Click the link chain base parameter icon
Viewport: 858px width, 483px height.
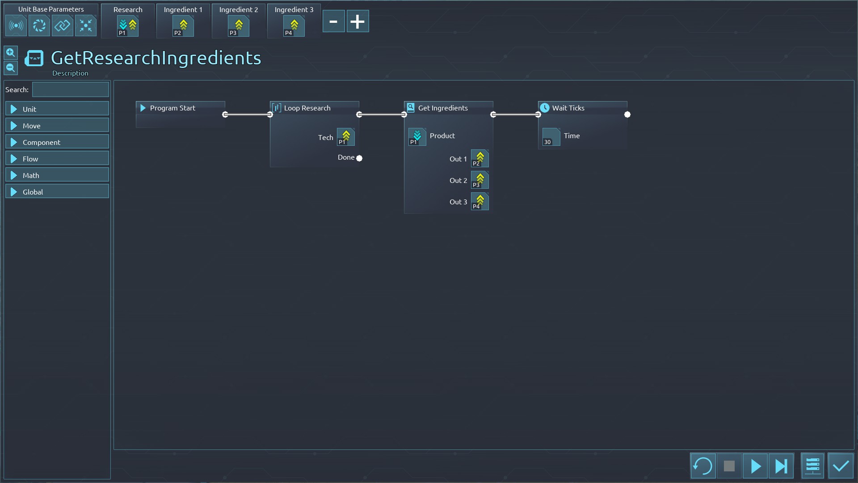62,25
